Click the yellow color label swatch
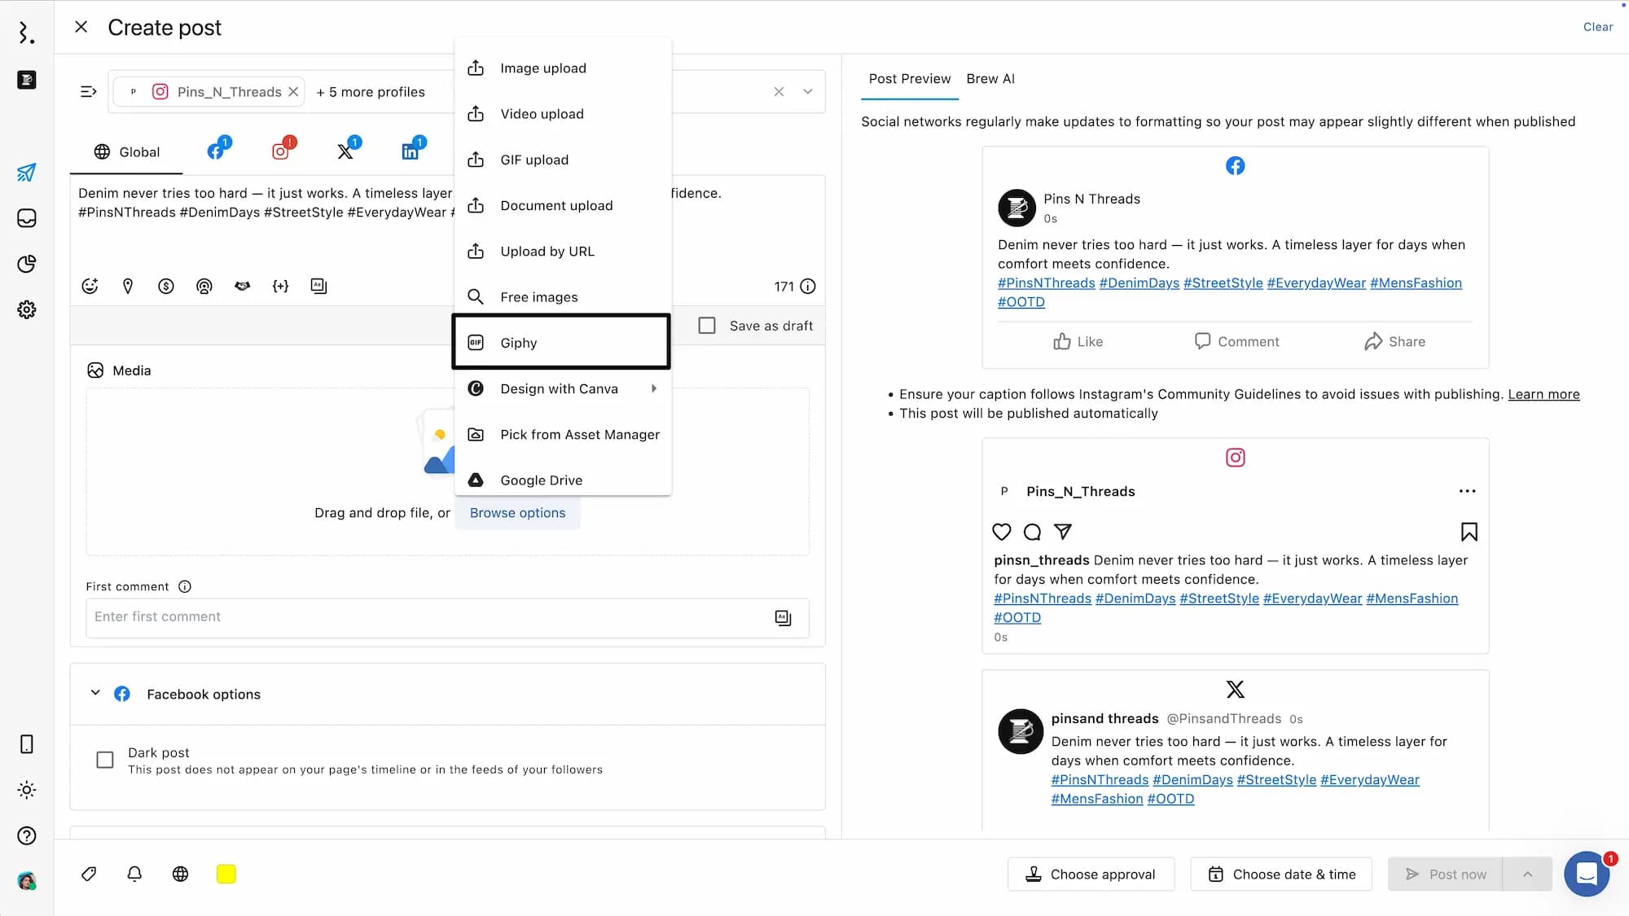1629x916 pixels. 226,874
